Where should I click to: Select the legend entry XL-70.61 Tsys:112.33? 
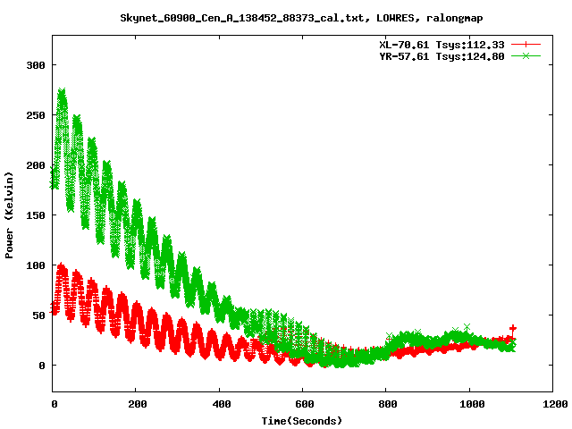click(442, 45)
